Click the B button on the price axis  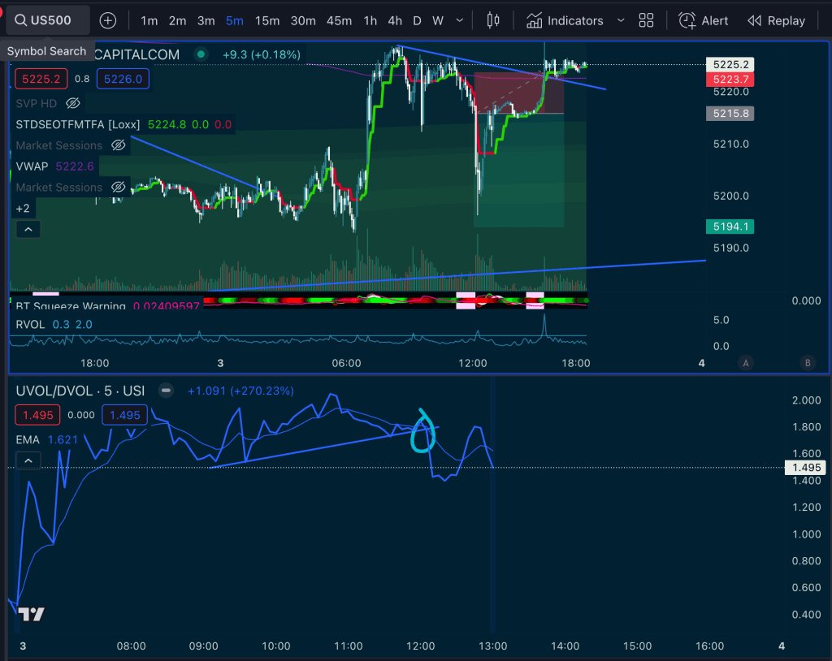click(807, 363)
